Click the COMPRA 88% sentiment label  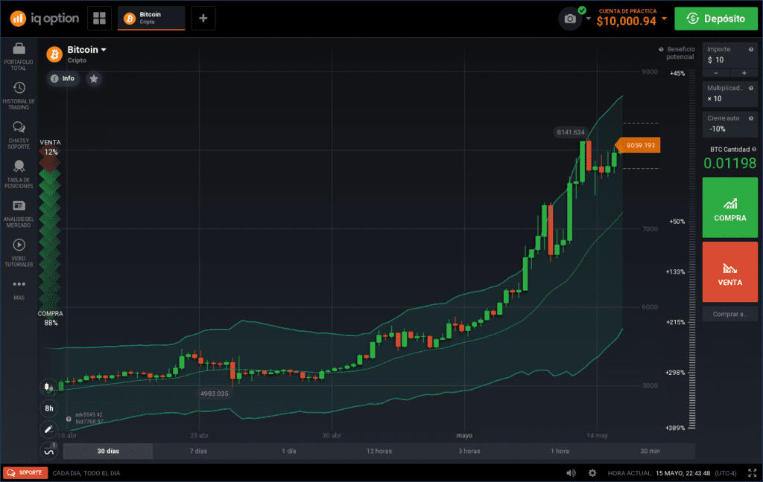(x=50, y=318)
